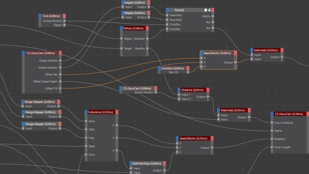The height and width of the screenshot is (174, 309).
Task: Open blue inputs corner of Turb node
Action: 40,16
